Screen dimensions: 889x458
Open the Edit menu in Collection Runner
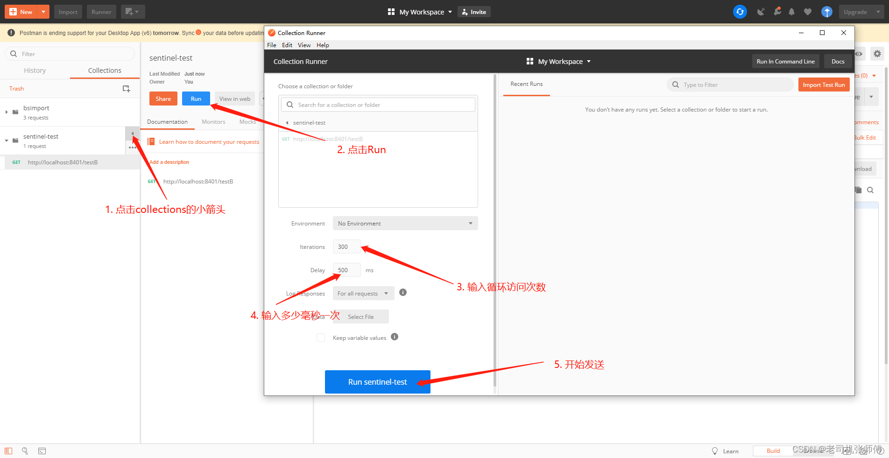pos(287,45)
